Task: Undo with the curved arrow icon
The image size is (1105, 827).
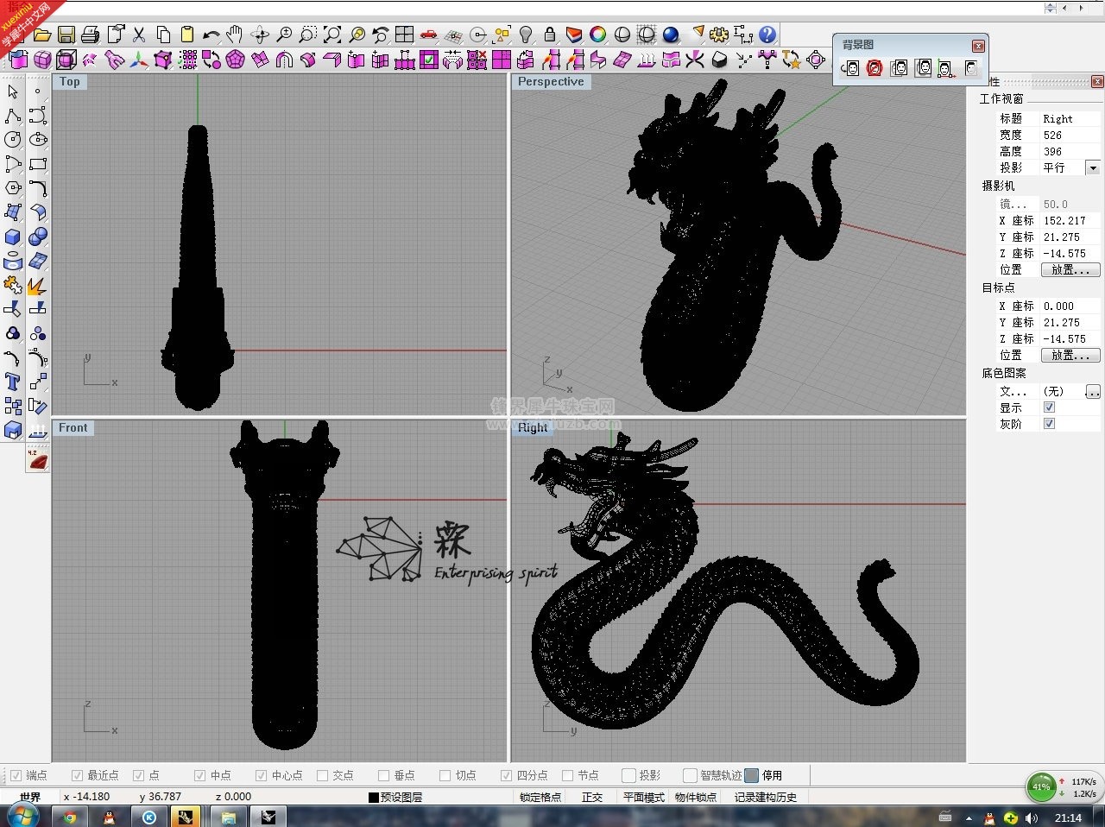Action: coord(212,35)
